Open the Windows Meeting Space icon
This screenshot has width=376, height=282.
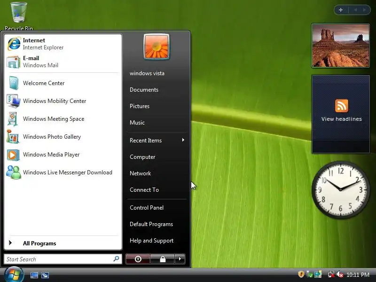[13, 119]
